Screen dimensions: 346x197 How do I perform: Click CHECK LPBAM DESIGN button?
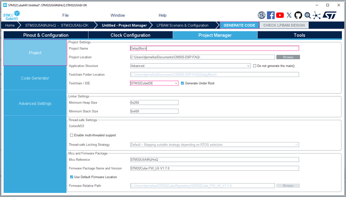[x=284, y=25]
